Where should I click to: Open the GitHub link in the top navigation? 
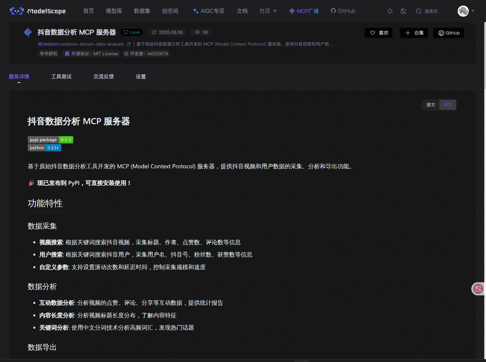pos(343,11)
